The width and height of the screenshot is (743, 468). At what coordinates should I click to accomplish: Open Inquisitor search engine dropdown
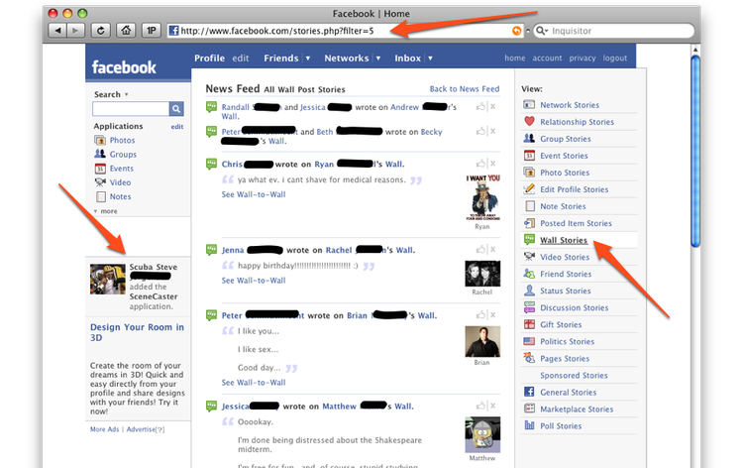[x=542, y=31]
